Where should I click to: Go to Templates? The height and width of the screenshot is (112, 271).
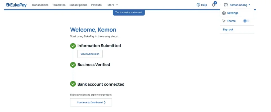point(59,5)
